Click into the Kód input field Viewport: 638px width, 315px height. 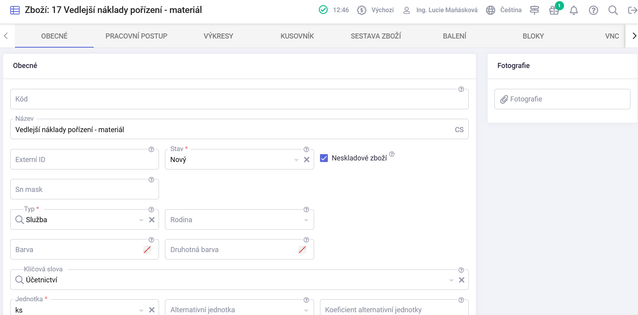[x=239, y=99]
